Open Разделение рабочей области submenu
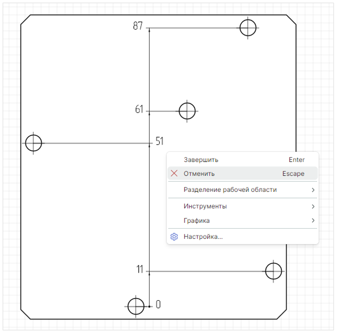337x333 pixels. [242, 190]
